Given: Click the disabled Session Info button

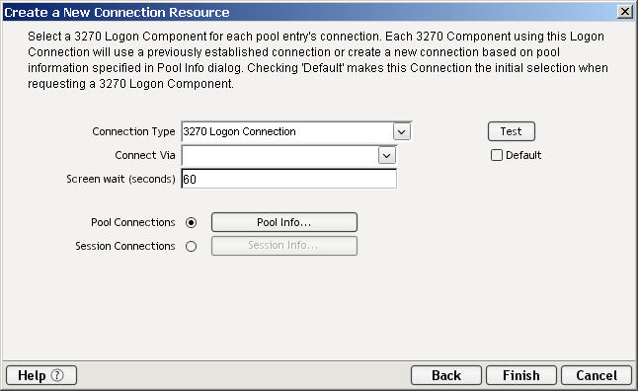Looking at the screenshot, I should (284, 246).
